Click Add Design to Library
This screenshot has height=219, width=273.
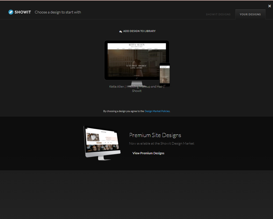[x=137, y=31]
